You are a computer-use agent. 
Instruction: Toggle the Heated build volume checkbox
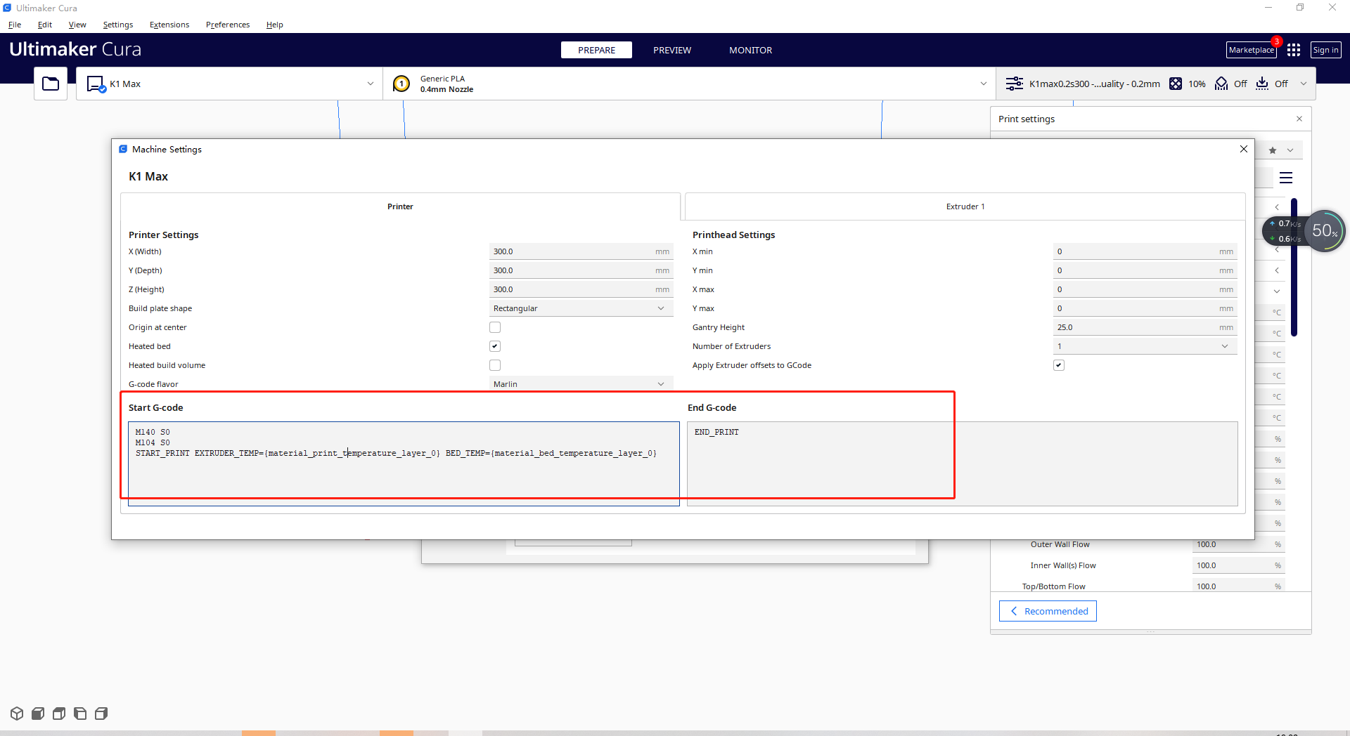pyautogui.click(x=495, y=365)
